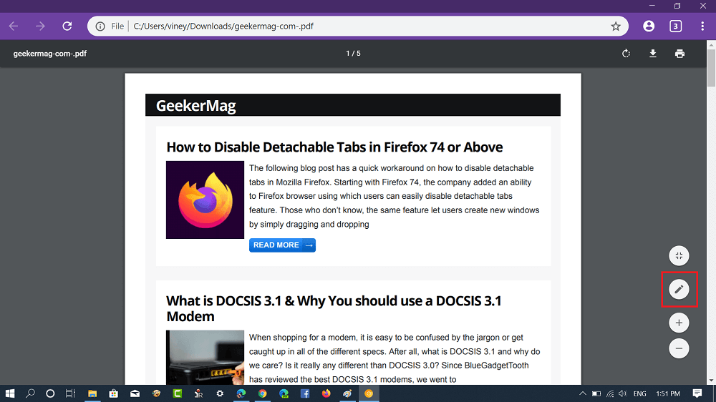The height and width of the screenshot is (402, 716).
Task: Rotate the PDF clockwise
Action: [626, 54]
